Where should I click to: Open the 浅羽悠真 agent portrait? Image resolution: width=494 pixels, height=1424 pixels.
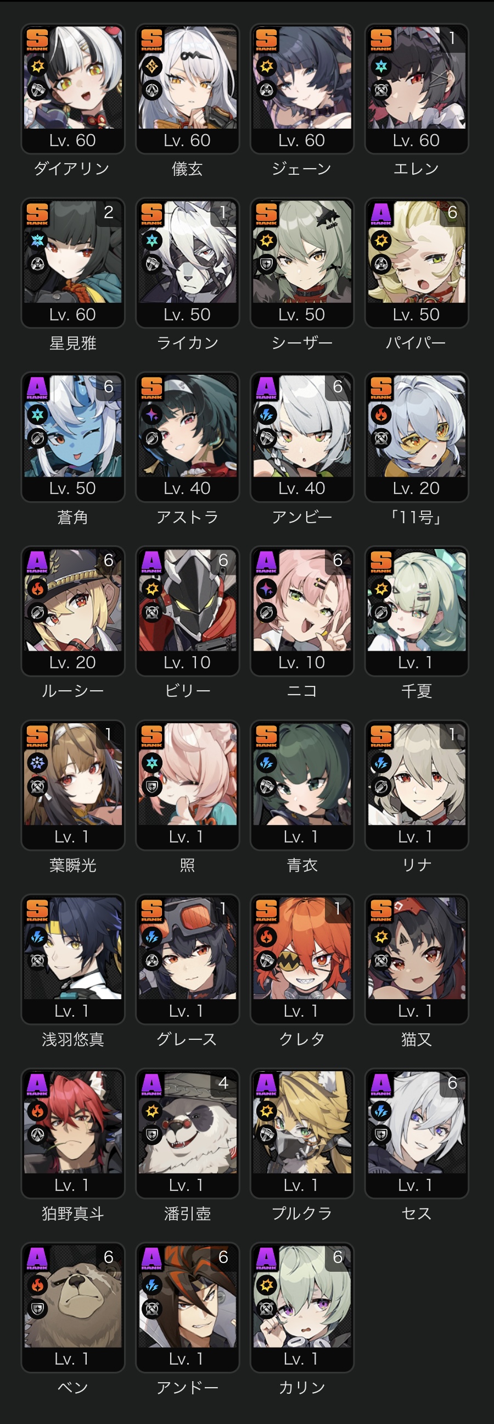72,948
